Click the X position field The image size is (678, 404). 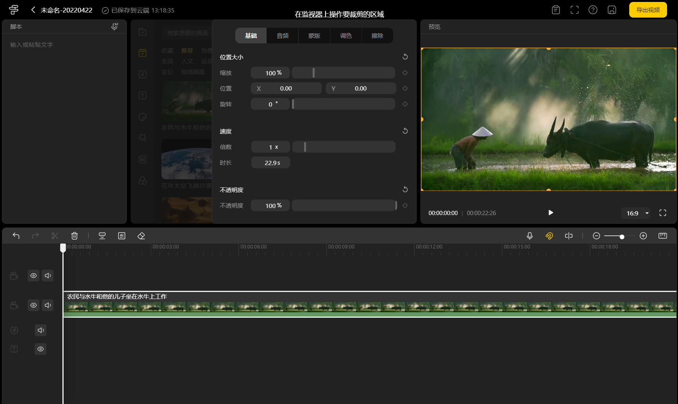(x=286, y=89)
